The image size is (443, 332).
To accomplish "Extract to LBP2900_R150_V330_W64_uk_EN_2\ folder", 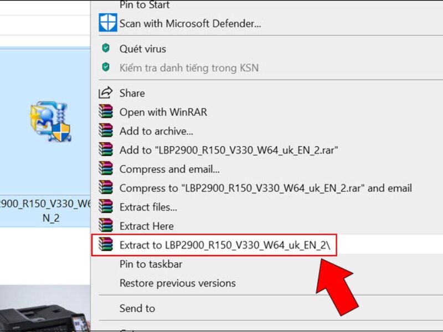I will 224,245.
